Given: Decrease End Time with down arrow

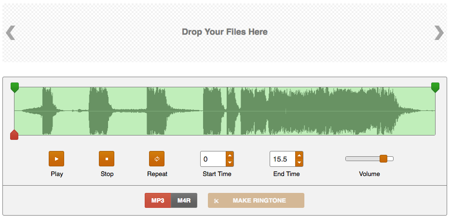Looking at the screenshot, I should pyautogui.click(x=299, y=163).
